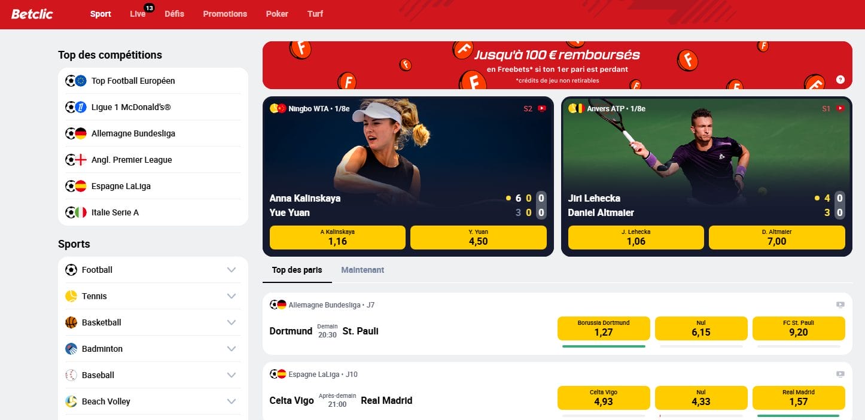Select Real Madrid odds 1,57

pos(799,397)
